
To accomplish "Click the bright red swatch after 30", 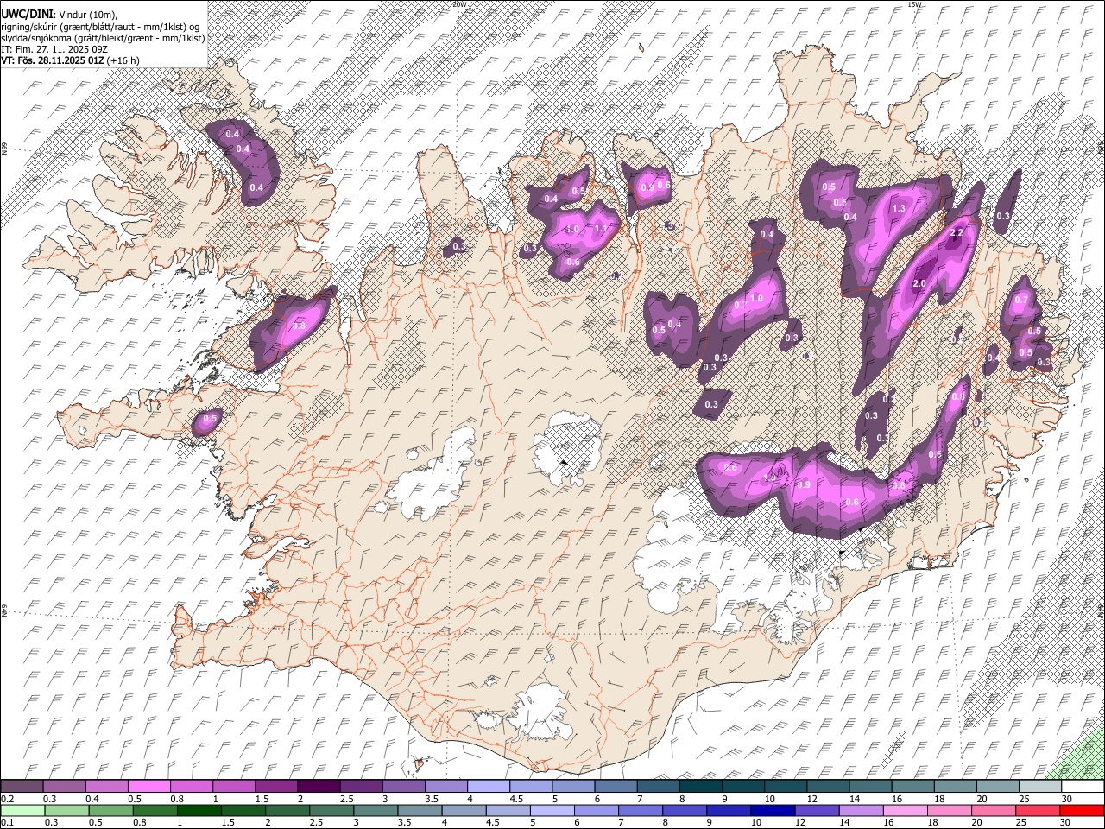I will click(1083, 810).
